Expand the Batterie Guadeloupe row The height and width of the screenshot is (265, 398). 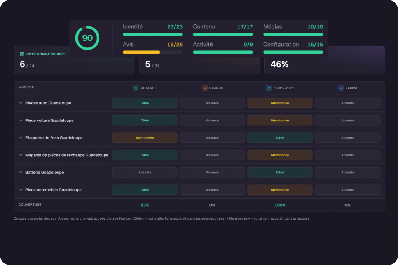coord(21,172)
